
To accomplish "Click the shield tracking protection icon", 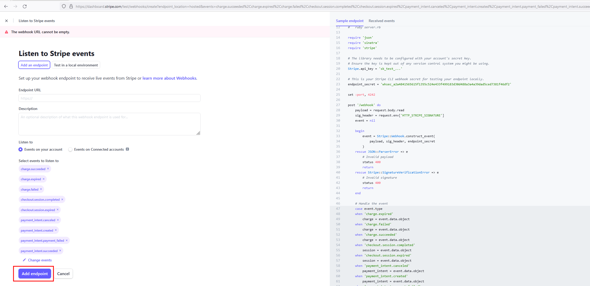I will point(64,6).
